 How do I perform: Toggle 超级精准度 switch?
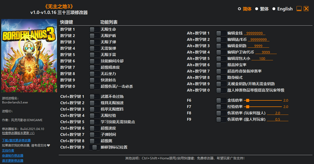click(94, 68)
